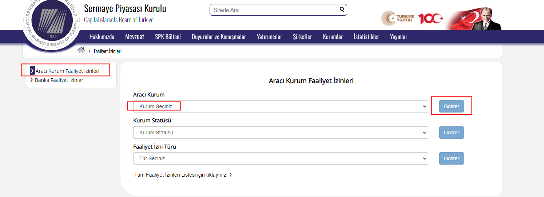The height and width of the screenshot is (197, 544).
Task: Click the search magnifier icon
Action: click(x=342, y=10)
